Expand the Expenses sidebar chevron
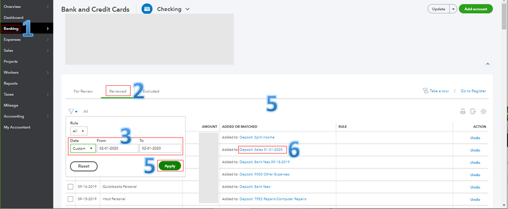 48,40
